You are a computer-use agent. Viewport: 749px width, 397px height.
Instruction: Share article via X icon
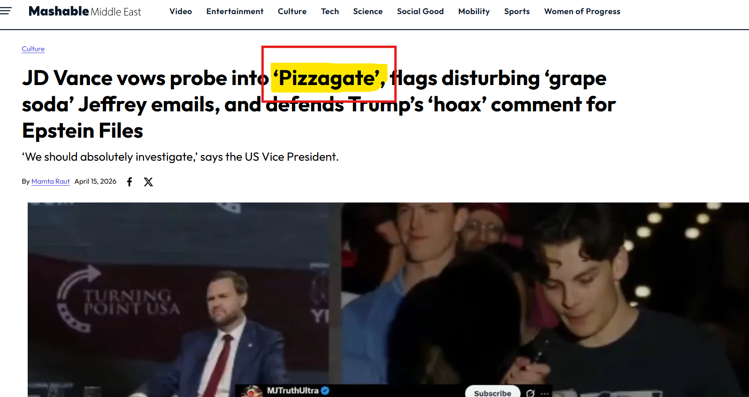(x=148, y=182)
